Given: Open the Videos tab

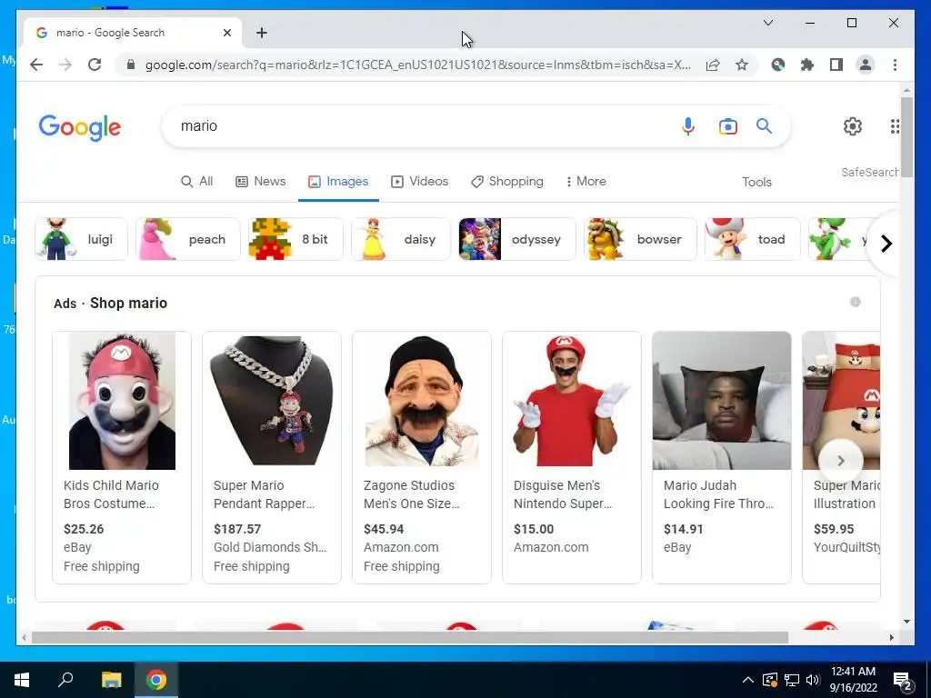Looking at the screenshot, I should point(420,182).
